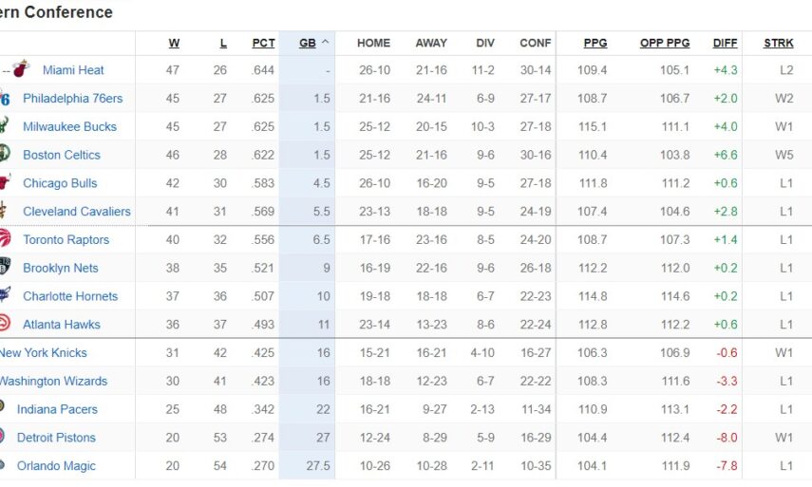Click the Miami Heat team logo
The image size is (812, 487).
(21, 69)
